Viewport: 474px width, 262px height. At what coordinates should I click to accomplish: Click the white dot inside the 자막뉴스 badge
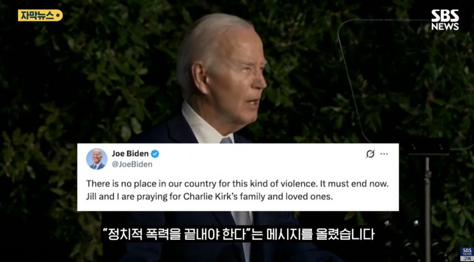(57, 15)
